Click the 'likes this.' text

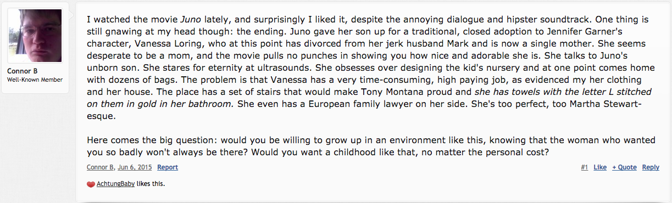click(x=151, y=184)
